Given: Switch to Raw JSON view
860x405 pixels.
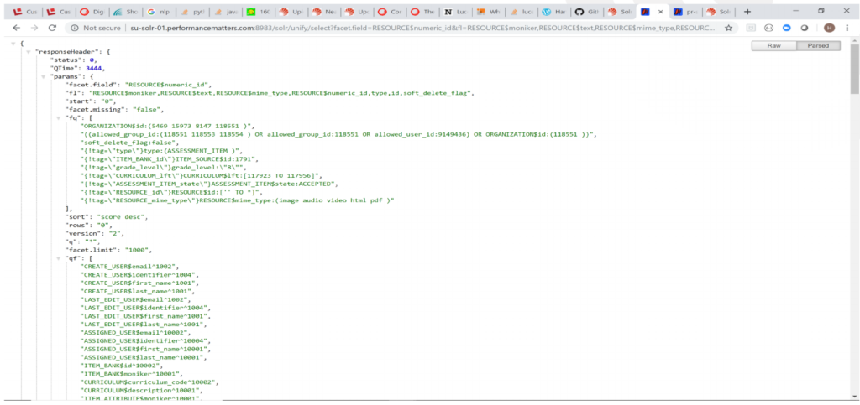Looking at the screenshot, I should point(773,46).
